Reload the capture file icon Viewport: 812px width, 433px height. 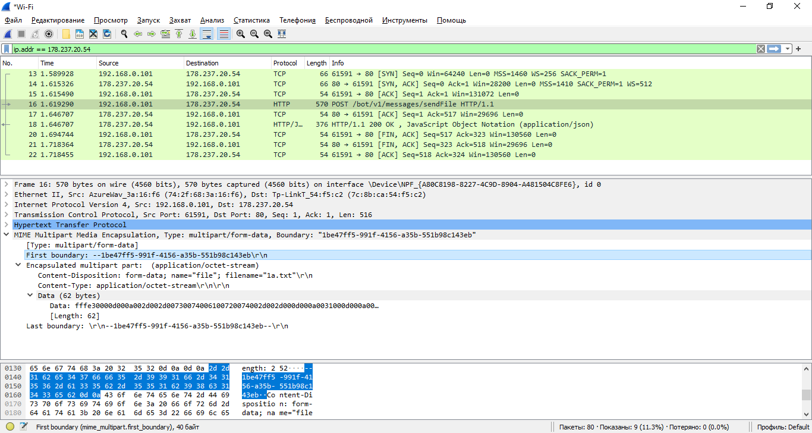(107, 34)
